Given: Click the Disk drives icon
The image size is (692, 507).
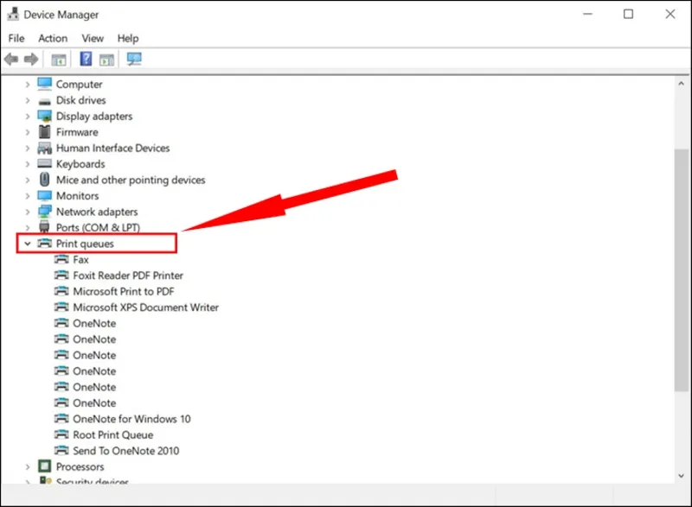Looking at the screenshot, I should coord(45,100).
